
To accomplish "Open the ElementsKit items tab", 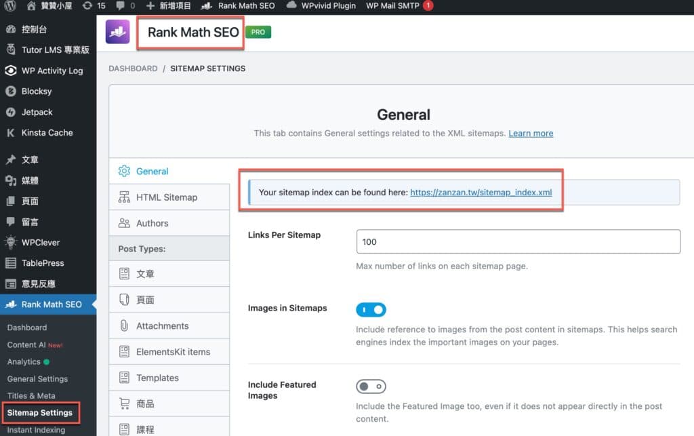I will (169, 352).
